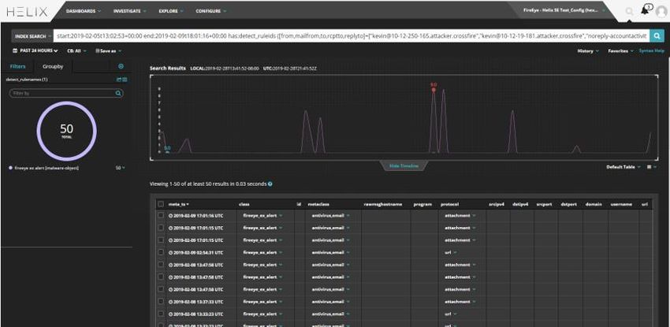Screen dimensions: 670x327
Task: Focus the search query input field
Action: point(351,36)
